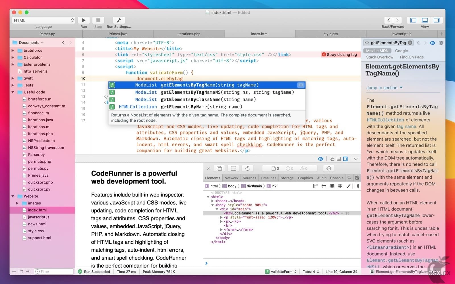Toggle inspector details sidebar
Image resolution: width=455 pixels, height=284 pixels.
(x=357, y=186)
